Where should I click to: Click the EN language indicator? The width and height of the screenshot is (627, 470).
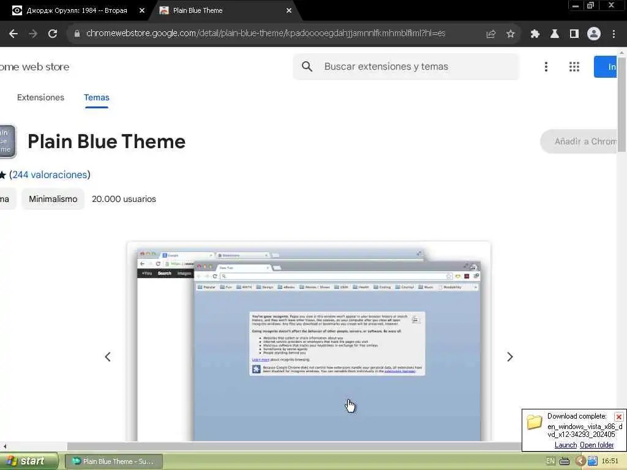click(x=550, y=461)
